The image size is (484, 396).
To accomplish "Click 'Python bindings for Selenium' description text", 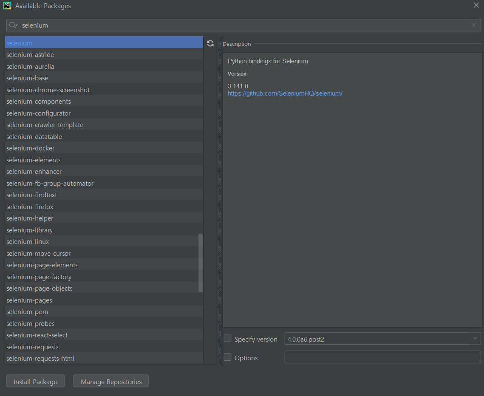I will pos(268,61).
